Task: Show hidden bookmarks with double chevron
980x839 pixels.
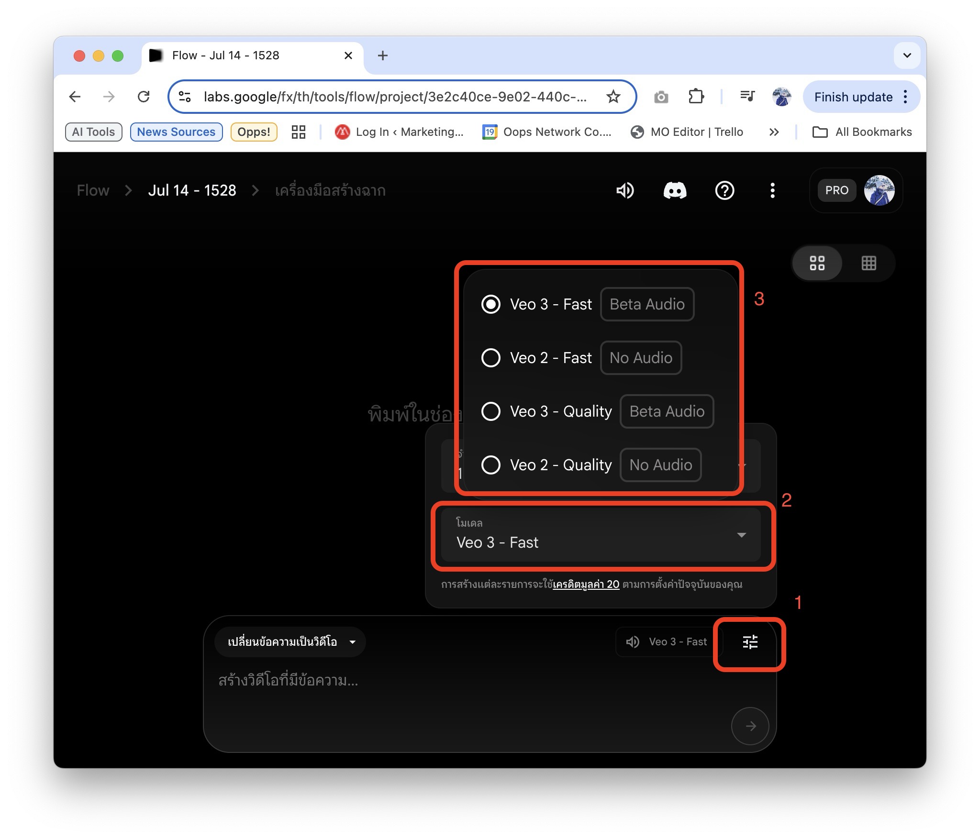Action: [x=774, y=132]
